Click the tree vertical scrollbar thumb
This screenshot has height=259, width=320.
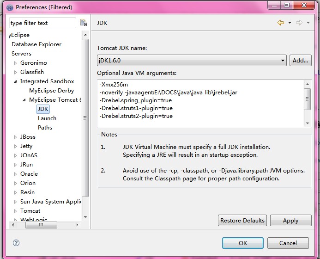point(85,118)
